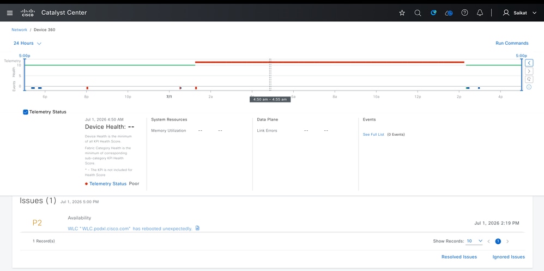Uncheck the Telemetry Status checkbox
The width and height of the screenshot is (544, 271).
click(25, 112)
